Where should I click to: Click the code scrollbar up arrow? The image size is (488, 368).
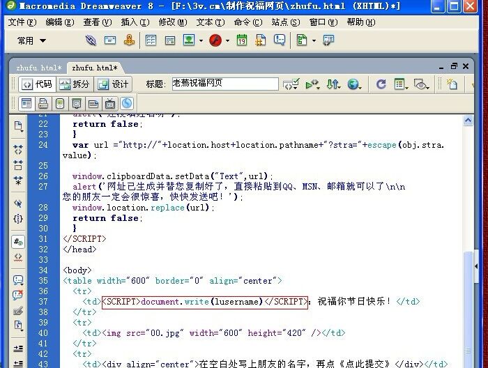coord(468,121)
